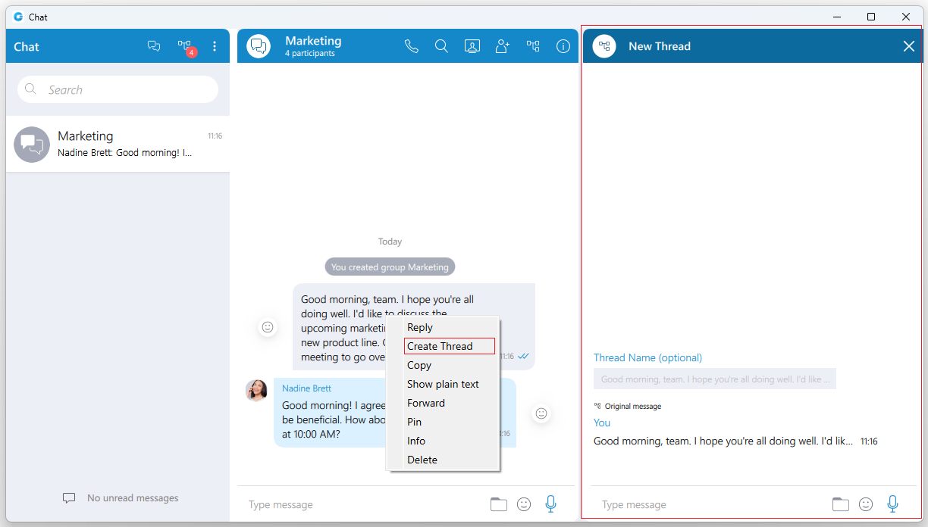Choose Delete from context menu

click(x=422, y=460)
